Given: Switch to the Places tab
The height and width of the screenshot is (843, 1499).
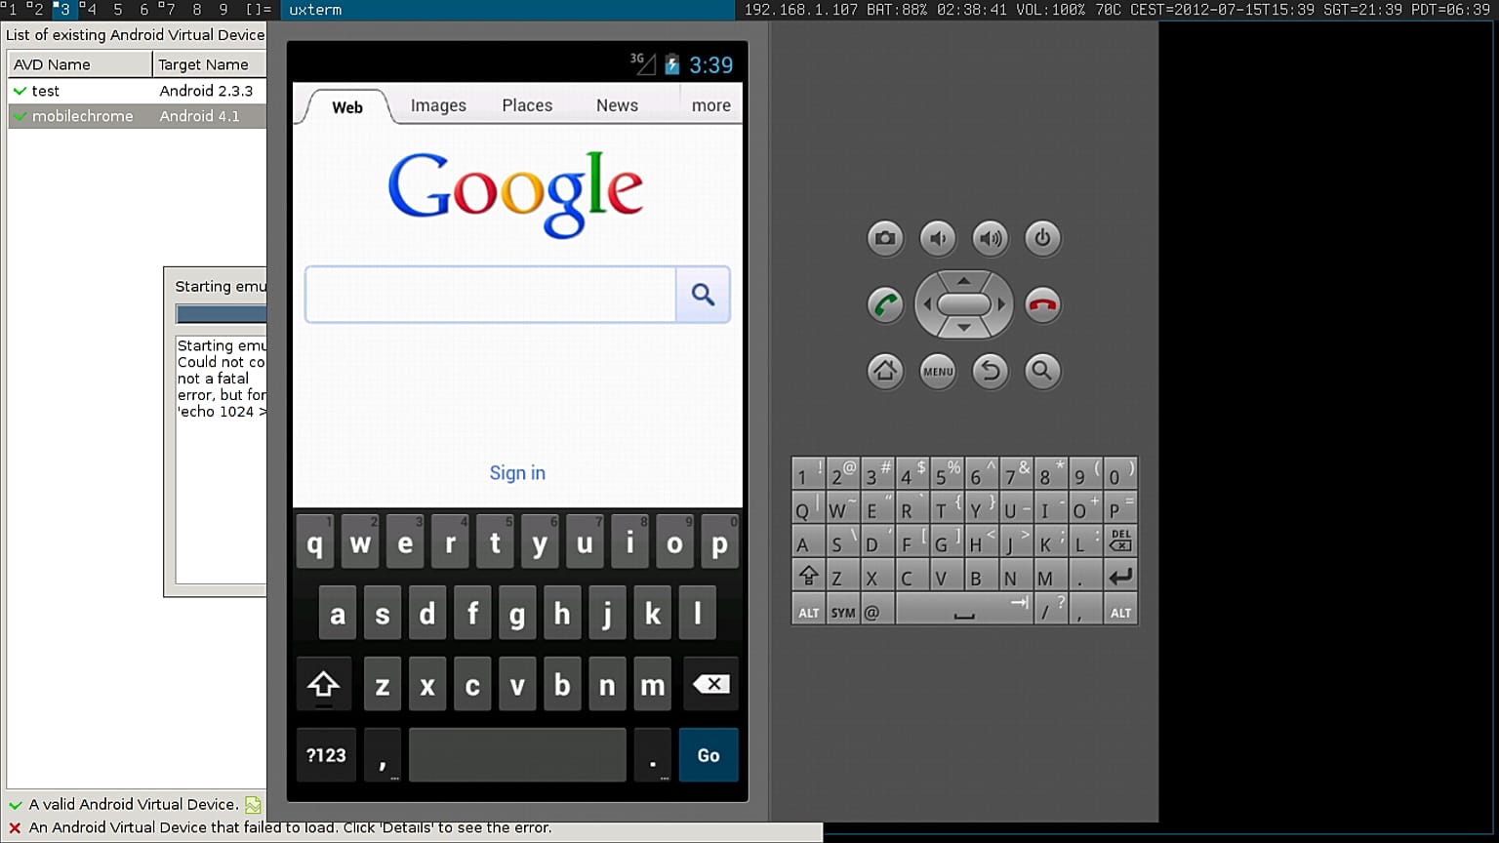Looking at the screenshot, I should [x=527, y=105].
